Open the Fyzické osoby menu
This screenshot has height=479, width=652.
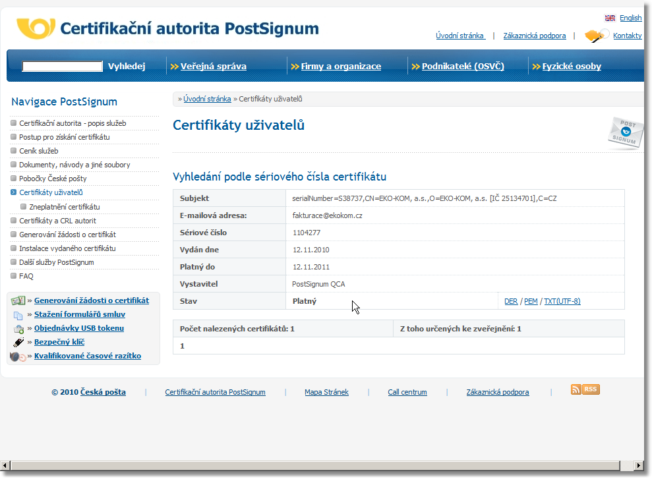pos(572,66)
